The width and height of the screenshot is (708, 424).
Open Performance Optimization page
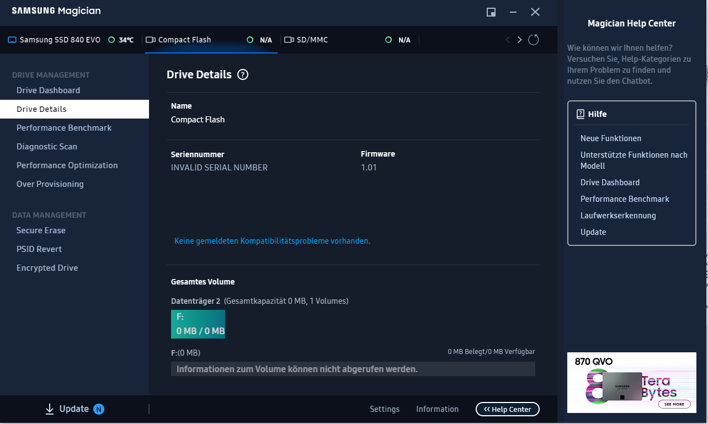[67, 165]
